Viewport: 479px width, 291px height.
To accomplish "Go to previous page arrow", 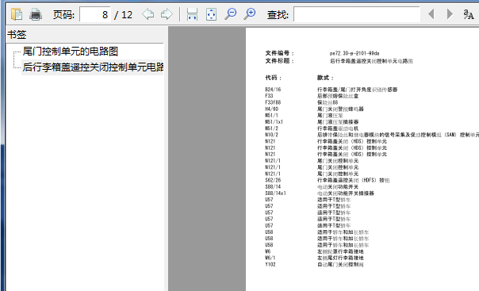I will point(148,14).
